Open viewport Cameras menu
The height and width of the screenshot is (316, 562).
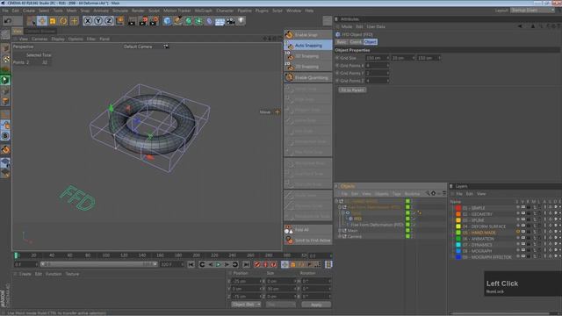click(40, 39)
